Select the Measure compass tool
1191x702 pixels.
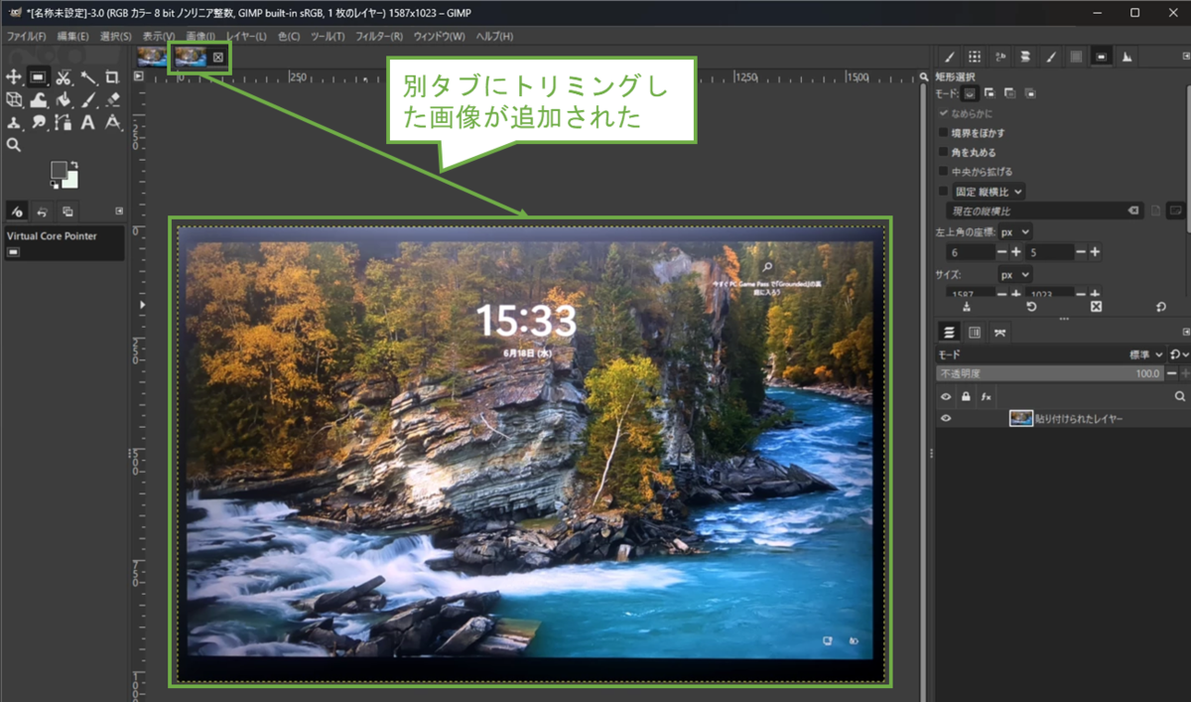[112, 123]
